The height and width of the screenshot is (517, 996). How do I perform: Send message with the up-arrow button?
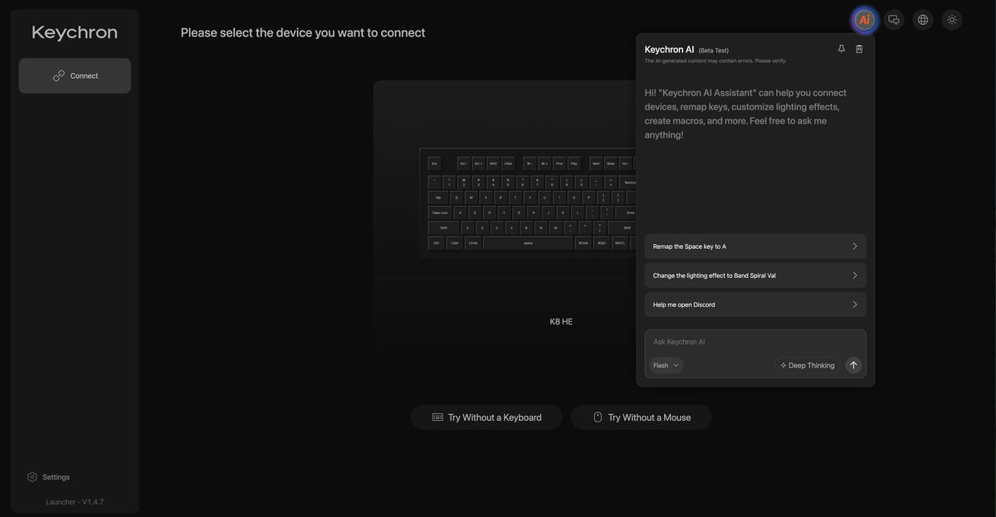(853, 365)
